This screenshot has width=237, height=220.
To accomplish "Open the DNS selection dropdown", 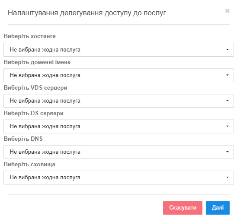I will point(118,152).
